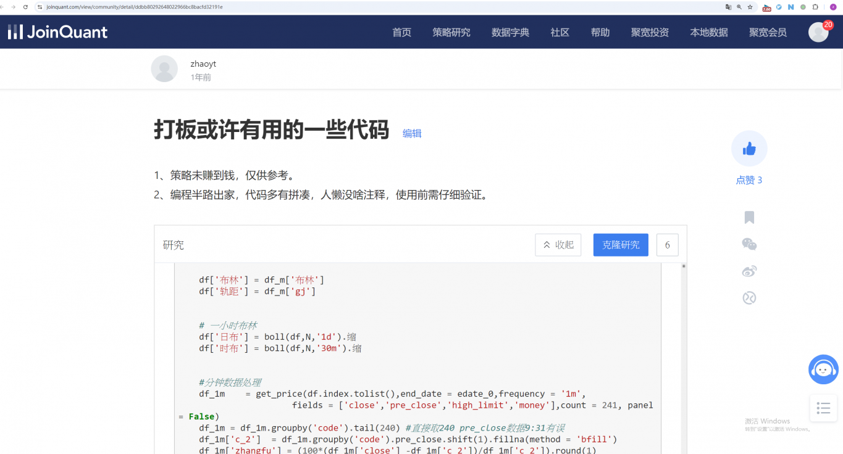Image resolution: width=843 pixels, height=454 pixels.
Task: Open the blue N extension icon
Action: [x=791, y=7]
